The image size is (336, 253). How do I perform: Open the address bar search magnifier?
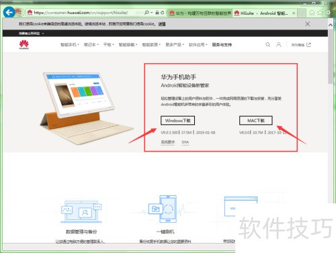click(x=146, y=13)
